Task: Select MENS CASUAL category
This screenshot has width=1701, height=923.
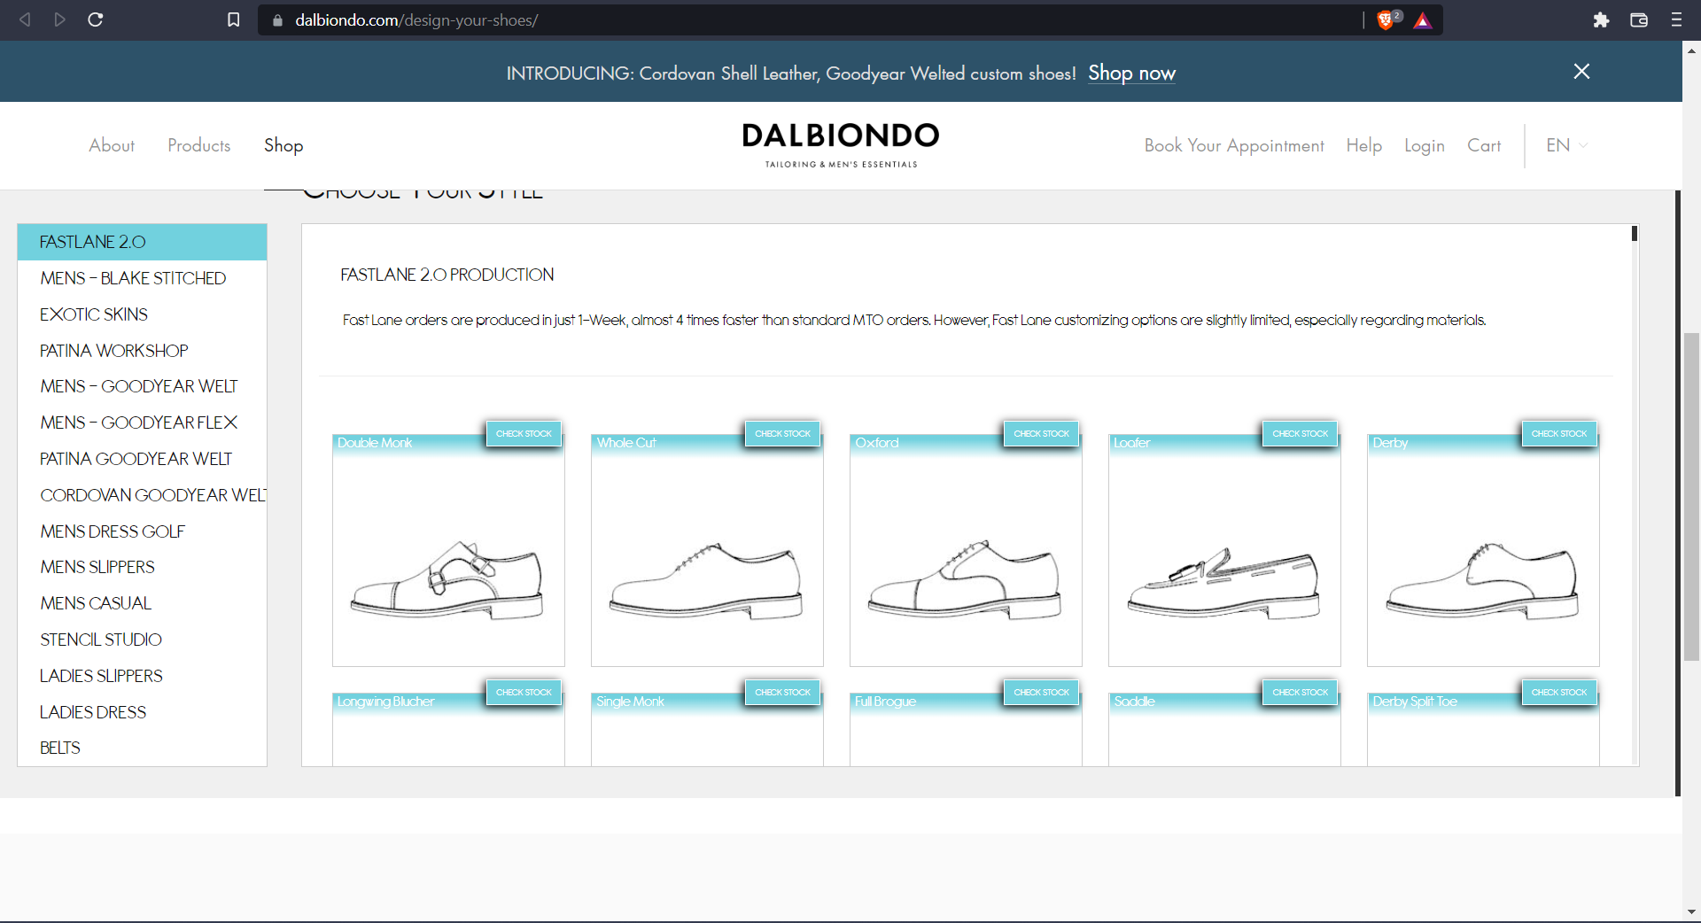Action: coord(142,603)
